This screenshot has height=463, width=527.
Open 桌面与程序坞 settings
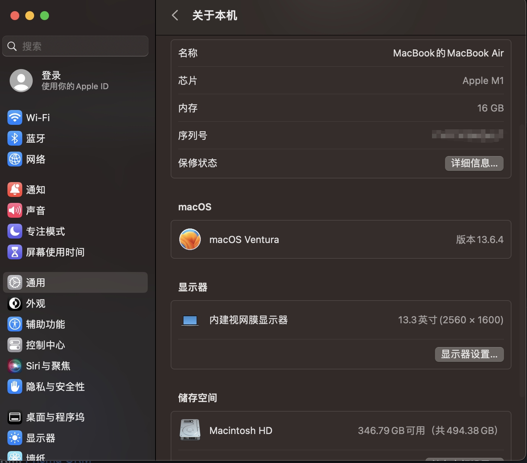point(55,417)
